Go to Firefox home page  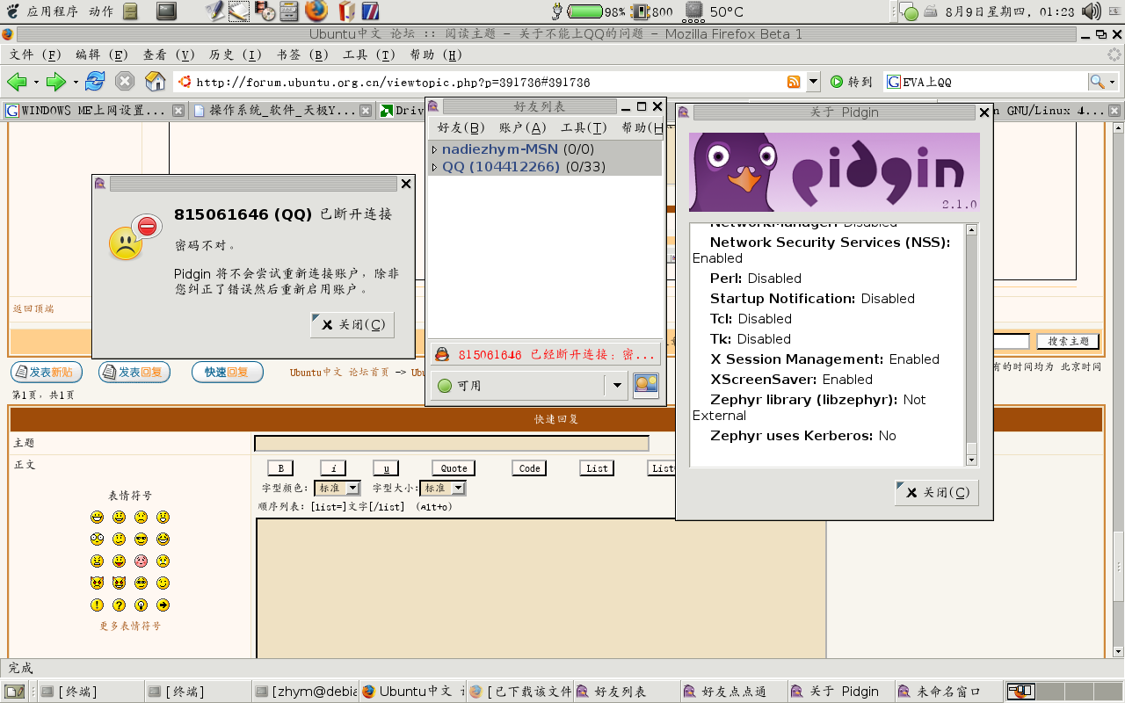[156, 82]
